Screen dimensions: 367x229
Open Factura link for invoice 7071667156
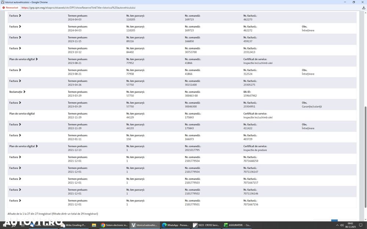[15, 201]
